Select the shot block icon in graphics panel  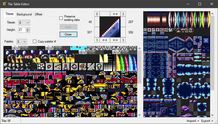click(49, 67)
